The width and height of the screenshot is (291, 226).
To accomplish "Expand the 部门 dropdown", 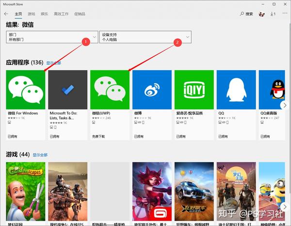I will click(52, 37).
